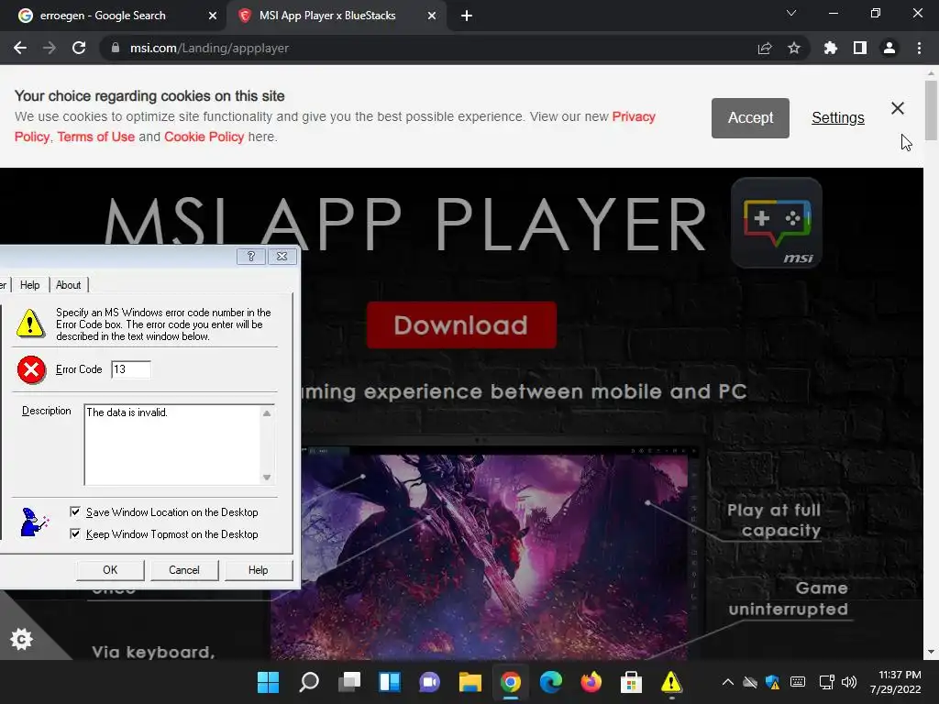Open volume control in system tray
This screenshot has width=939, height=704.
(848, 682)
